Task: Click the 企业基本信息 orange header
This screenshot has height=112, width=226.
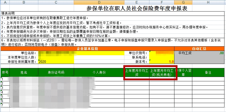Action: click(88, 49)
